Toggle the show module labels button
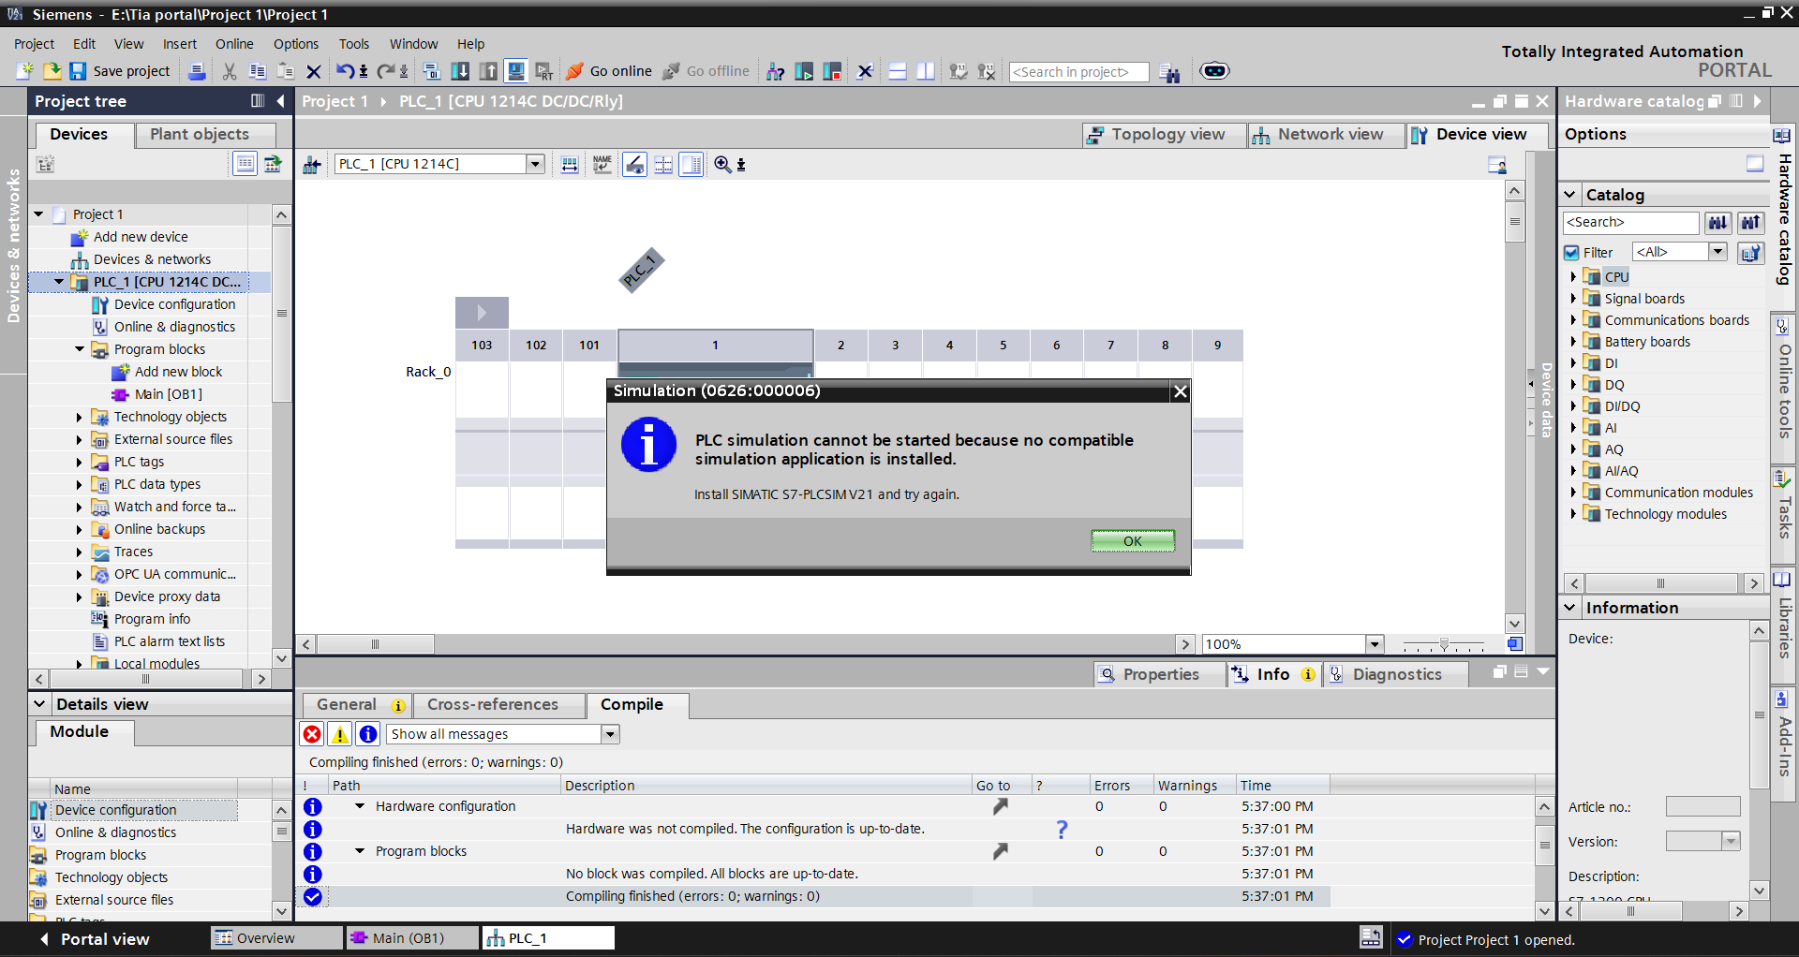This screenshot has height=957, width=1799. coord(634,165)
